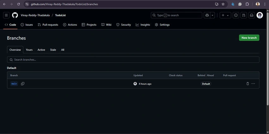269x134 pixels.
Task: Click the Updated column header
Action: pyautogui.click(x=138, y=75)
